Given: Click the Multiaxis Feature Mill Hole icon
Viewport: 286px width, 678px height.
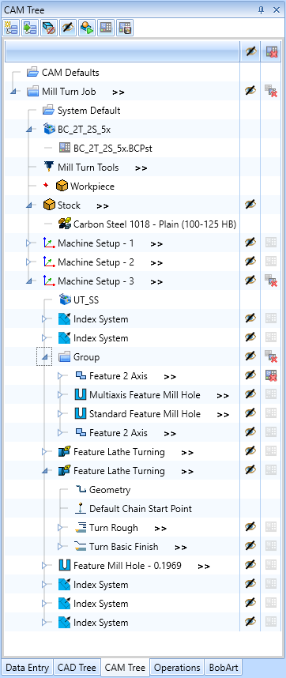Looking at the screenshot, I should (81, 395).
